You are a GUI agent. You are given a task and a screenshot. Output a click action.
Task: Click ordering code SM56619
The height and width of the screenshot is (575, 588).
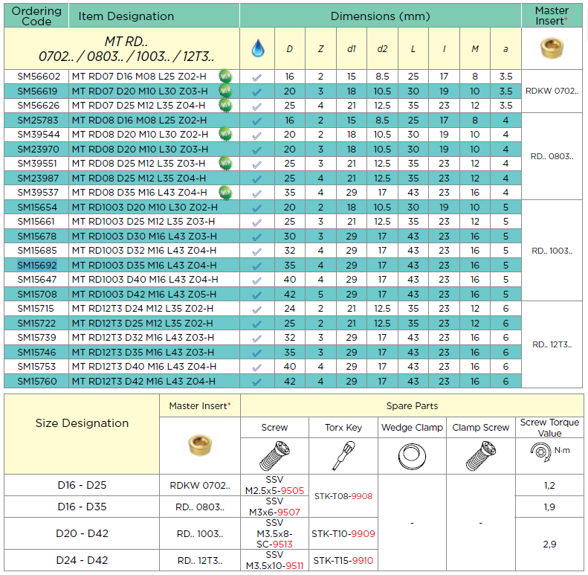tap(37, 91)
